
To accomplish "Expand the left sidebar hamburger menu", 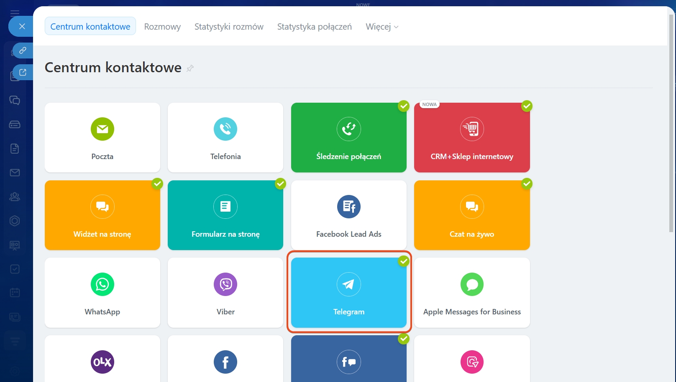I will (x=15, y=13).
